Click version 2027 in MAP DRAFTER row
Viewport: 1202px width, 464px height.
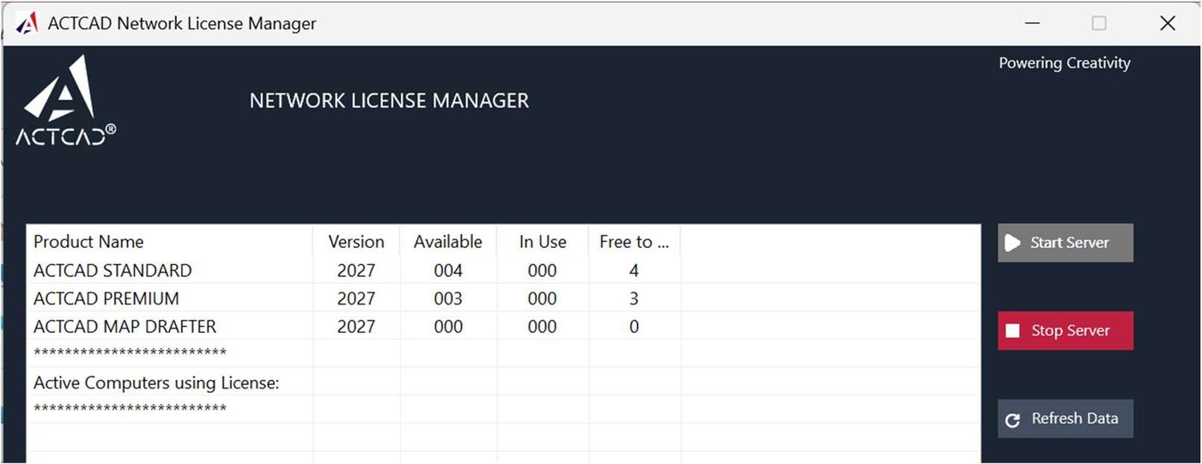[x=356, y=327]
